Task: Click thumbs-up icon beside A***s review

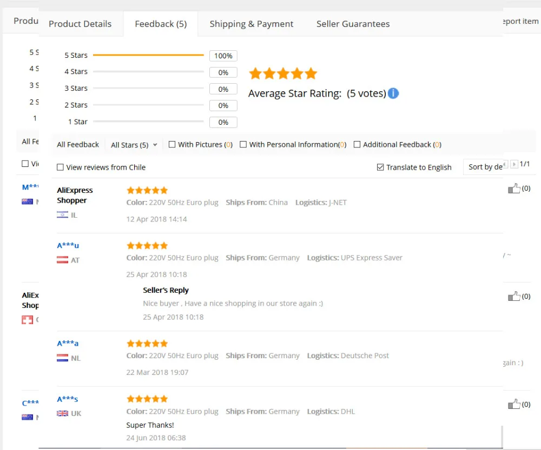Action: coord(514,404)
